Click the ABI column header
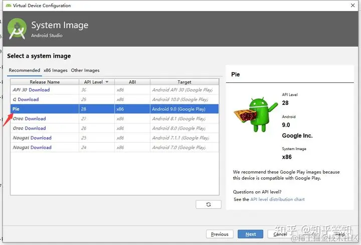Screen dimensions: 361x245 point(132,82)
